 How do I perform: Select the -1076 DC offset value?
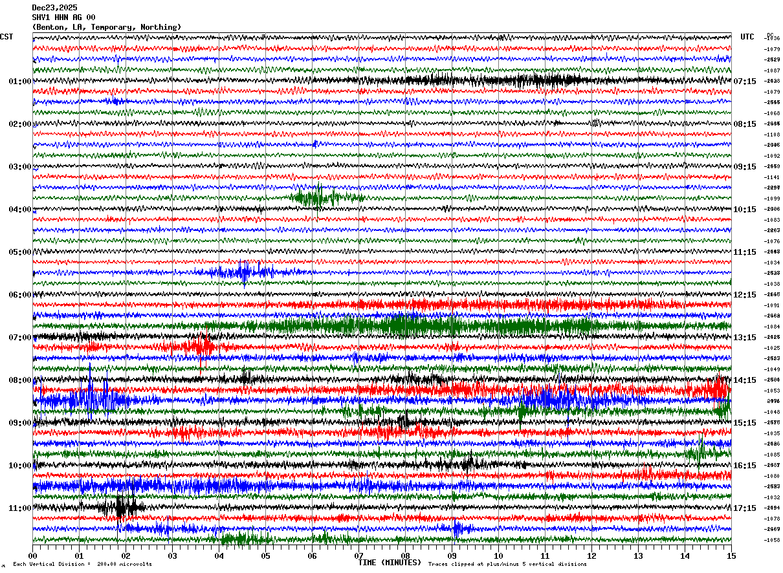(x=772, y=241)
